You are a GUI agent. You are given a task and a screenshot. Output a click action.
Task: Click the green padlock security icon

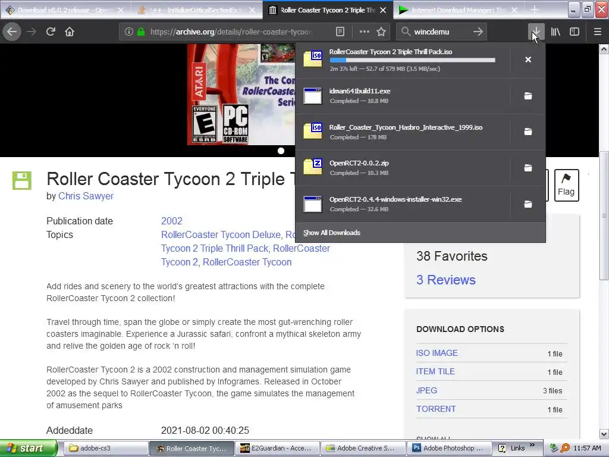click(141, 32)
